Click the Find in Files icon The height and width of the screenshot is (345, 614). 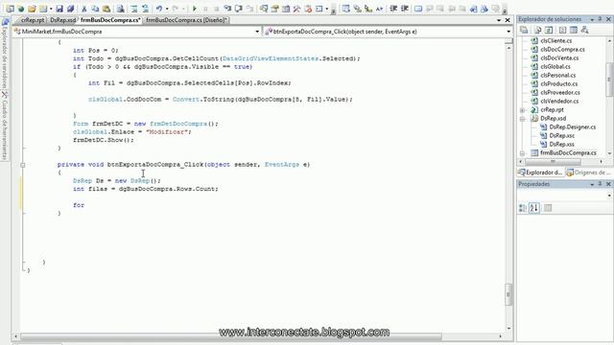[121, 9]
